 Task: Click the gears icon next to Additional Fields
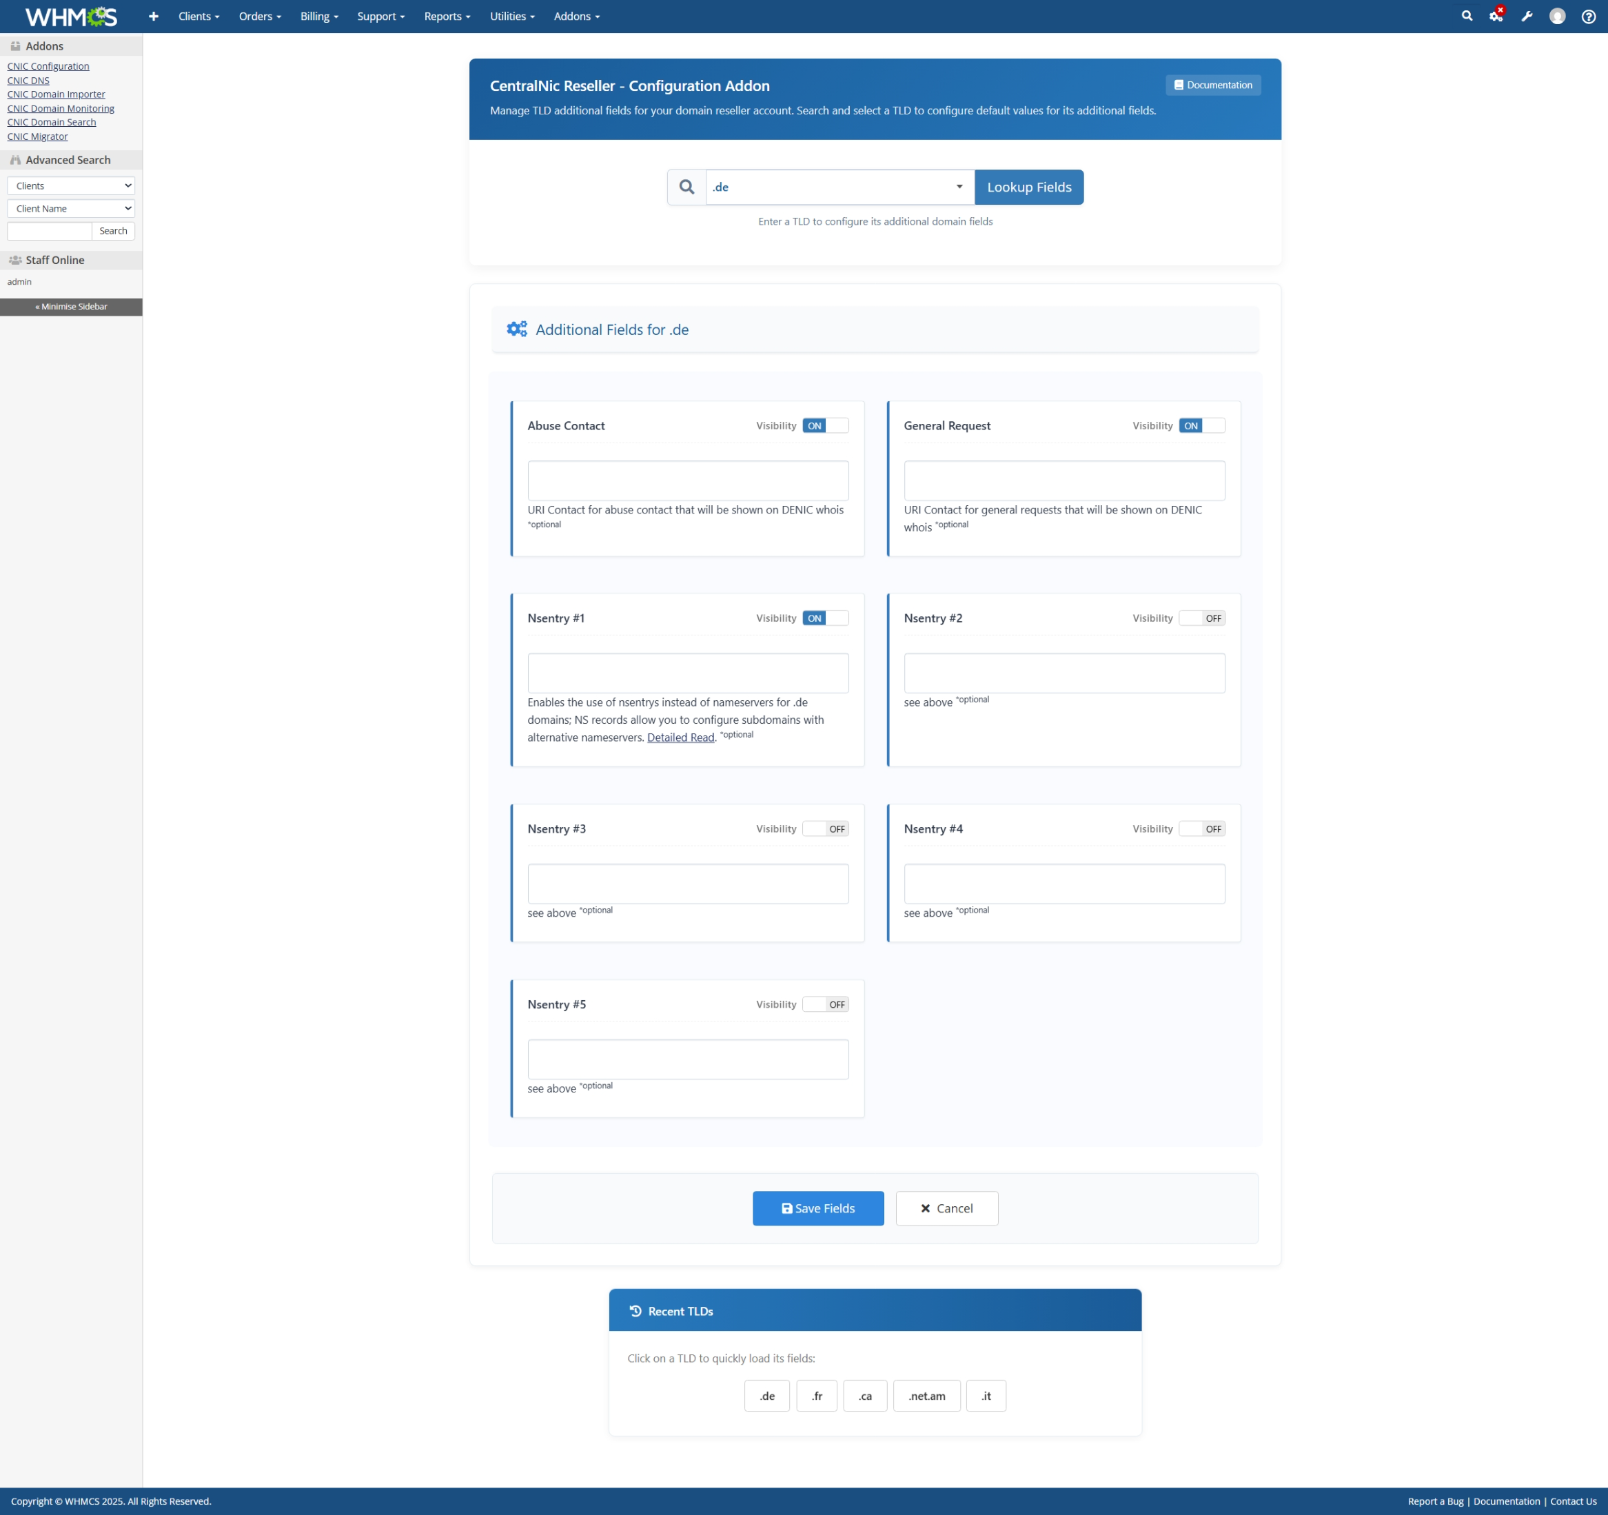517,329
